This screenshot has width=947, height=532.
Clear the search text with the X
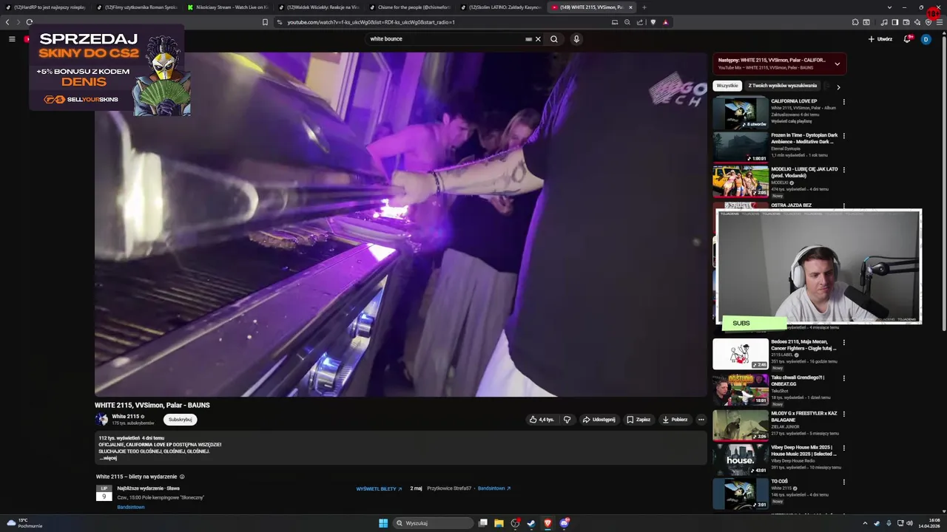pyautogui.click(x=538, y=39)
